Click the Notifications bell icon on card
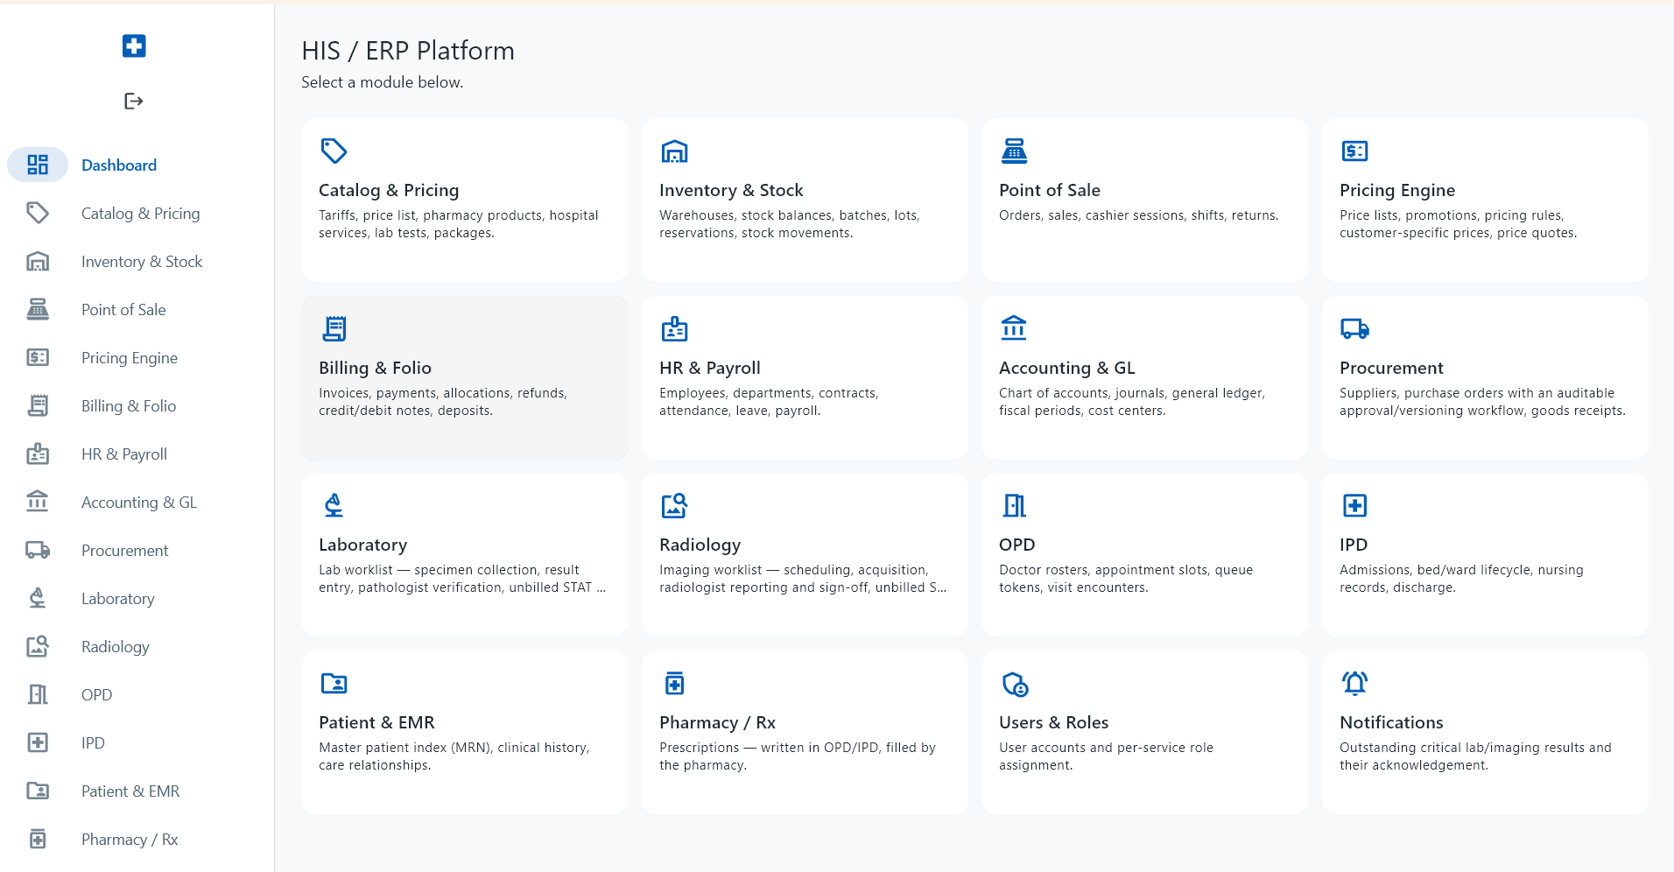1674x872 pixels. tap(1354, 683)
